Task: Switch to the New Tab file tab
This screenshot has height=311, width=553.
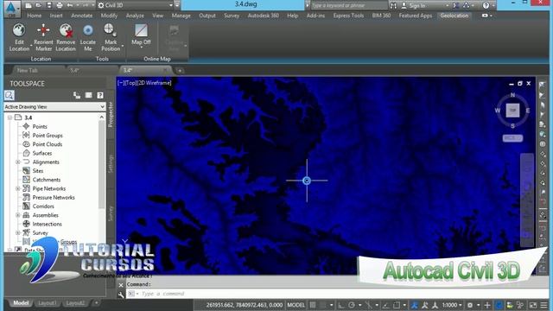Action: pos(28,70)
